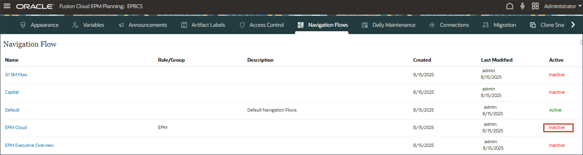
Task: Open the Capital navigation flow
Action: point(12,92)
